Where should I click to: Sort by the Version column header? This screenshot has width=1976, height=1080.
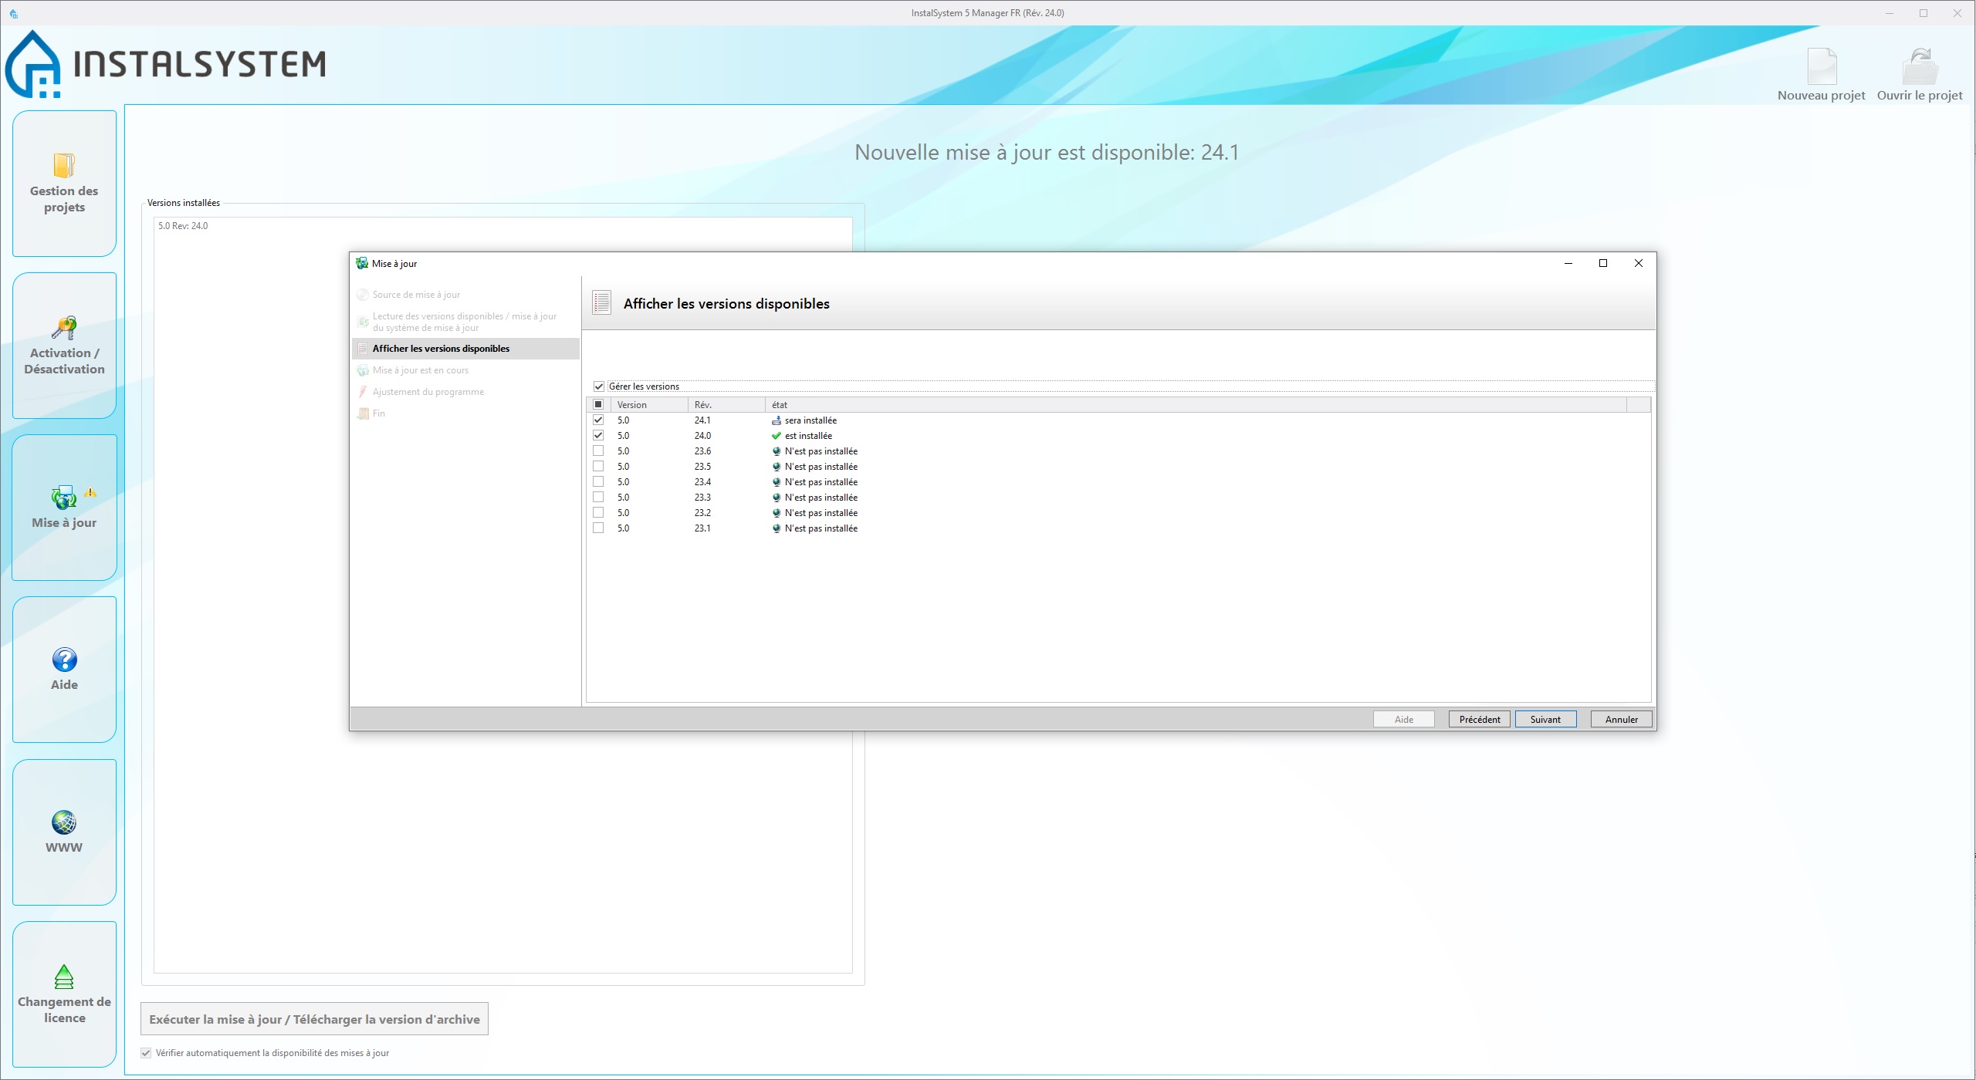pyautogui.click(x=648, y=404)
